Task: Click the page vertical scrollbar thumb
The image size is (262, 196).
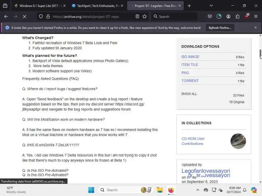Action: point(260,53)
